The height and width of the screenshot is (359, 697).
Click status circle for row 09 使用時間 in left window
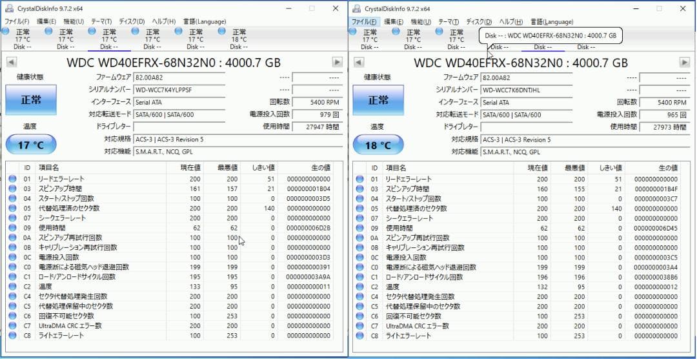pyautogui.click(x=12, y=228)
